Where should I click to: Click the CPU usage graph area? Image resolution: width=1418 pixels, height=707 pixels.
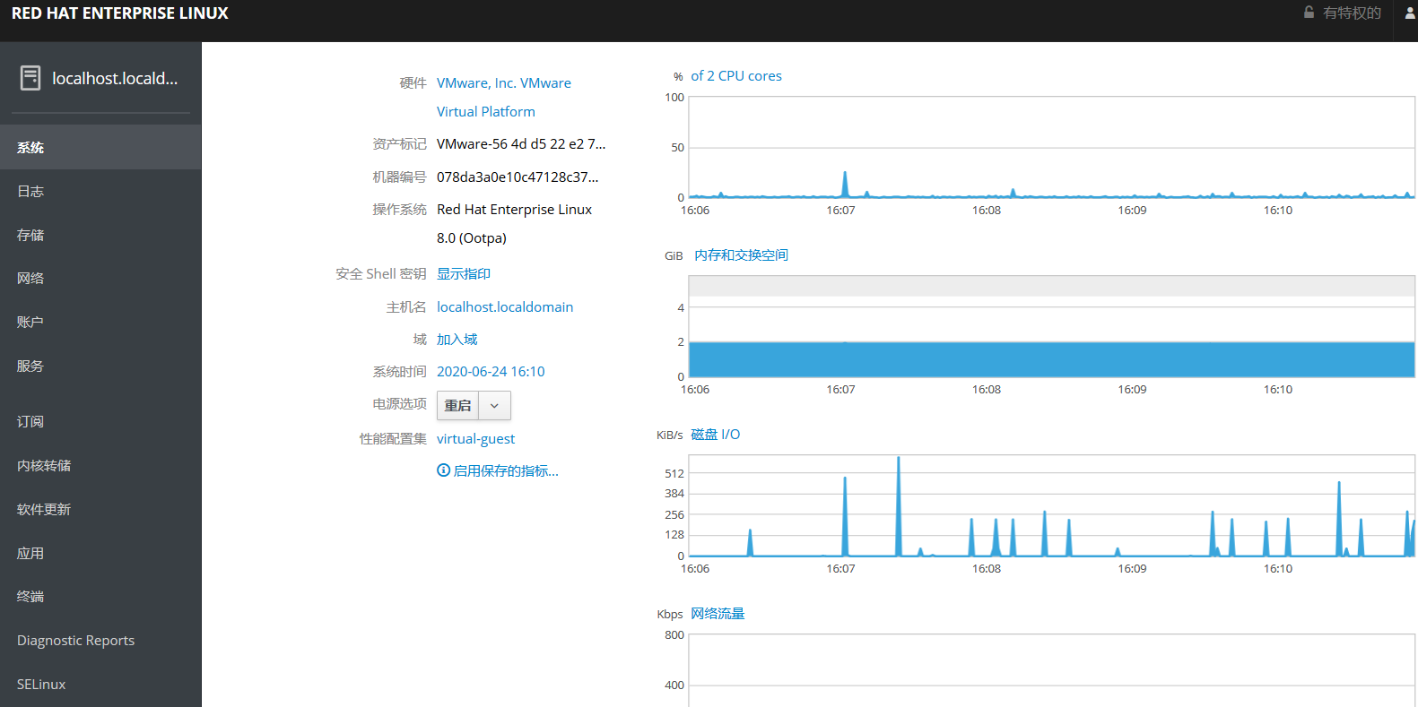pyautogui.click(x=1051, y=147)
